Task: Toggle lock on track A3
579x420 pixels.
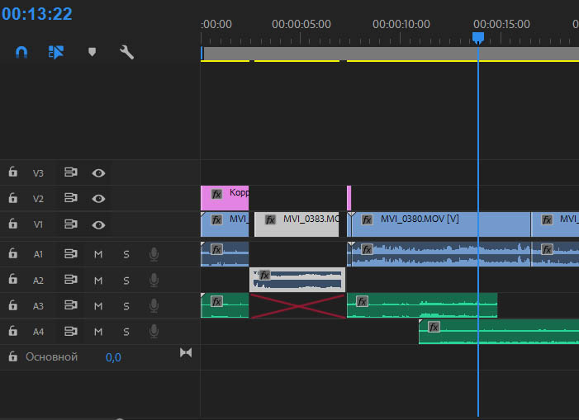Action: coord(13,305)
